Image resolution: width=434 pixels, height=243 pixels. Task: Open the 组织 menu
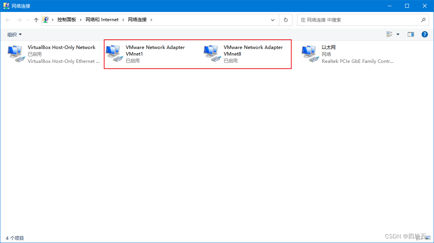pos(14,35)
